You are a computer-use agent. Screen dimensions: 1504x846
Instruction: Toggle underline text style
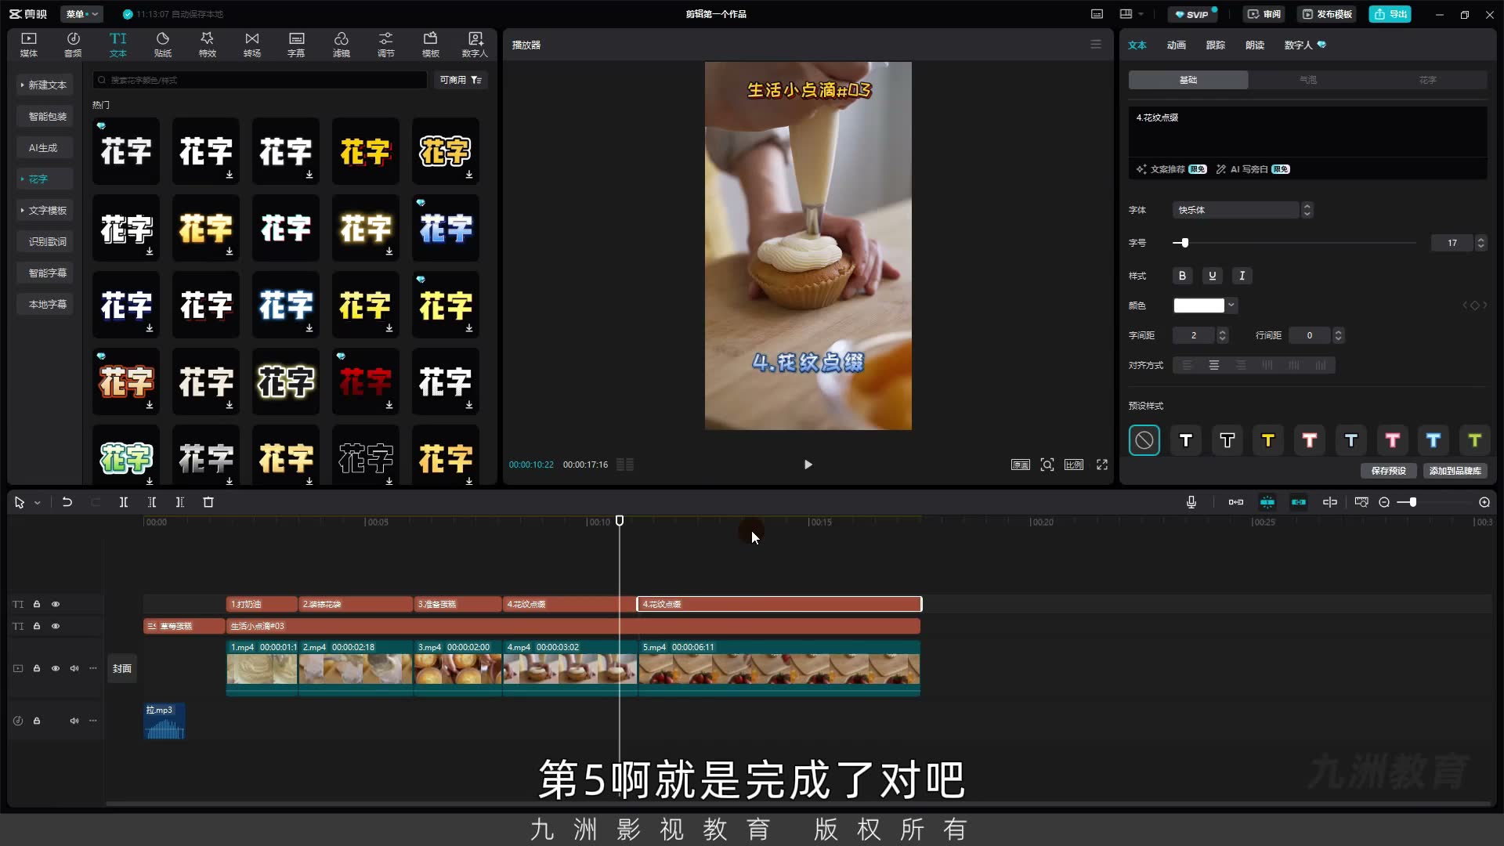click(1212, 276)
